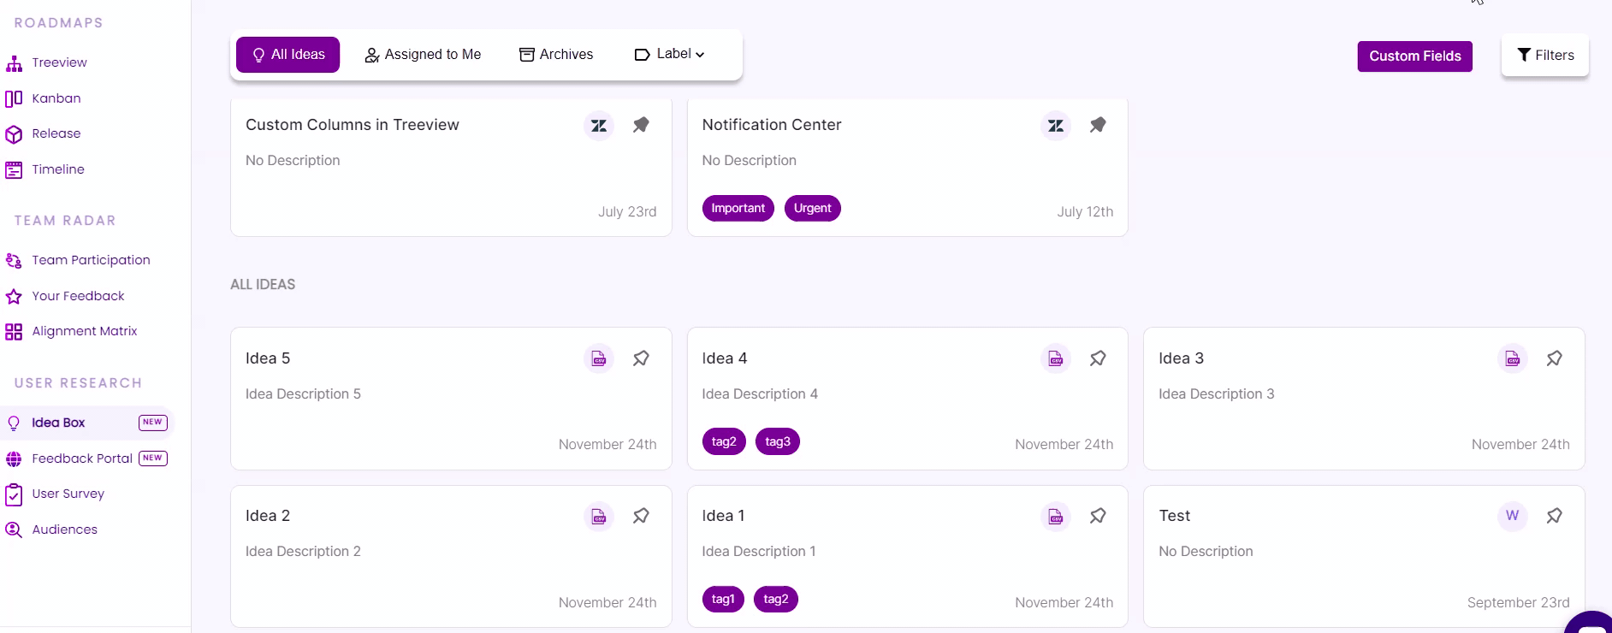This screenshot has width=1612, height=633.
Task: Unpin the Notification Center idea
Action: pyautogui.click(x=1098, y=125)
